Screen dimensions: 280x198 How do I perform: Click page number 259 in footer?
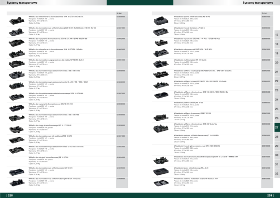pyautogui.click(x=270, y=195)
